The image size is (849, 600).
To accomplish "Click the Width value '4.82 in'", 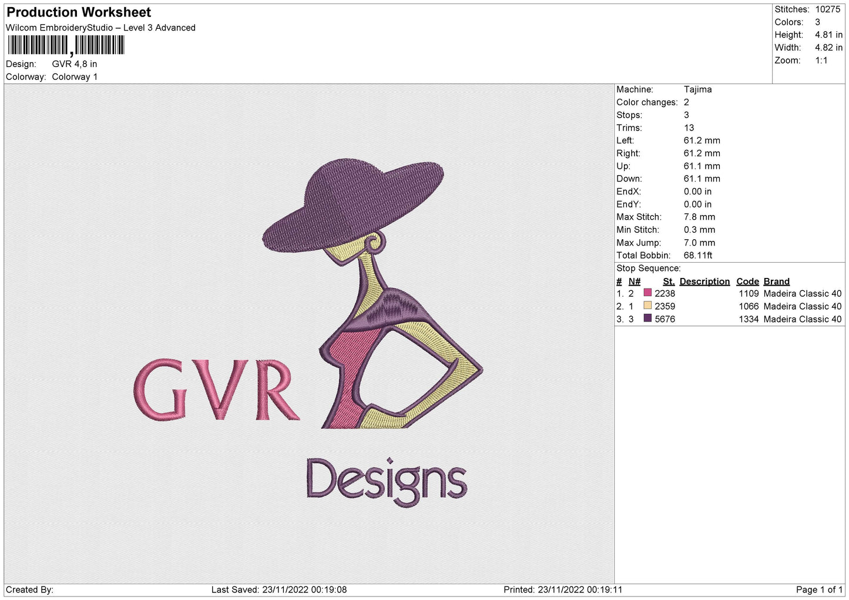I will tap(828, 48).
